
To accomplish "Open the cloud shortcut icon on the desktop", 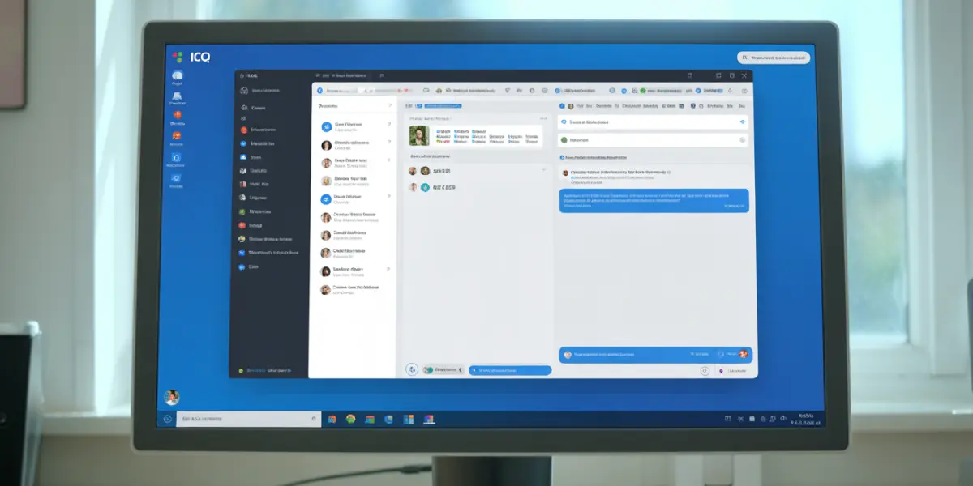I will tap(177, 76).
